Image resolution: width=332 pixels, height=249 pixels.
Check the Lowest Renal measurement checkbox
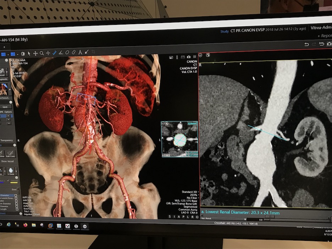16,198
